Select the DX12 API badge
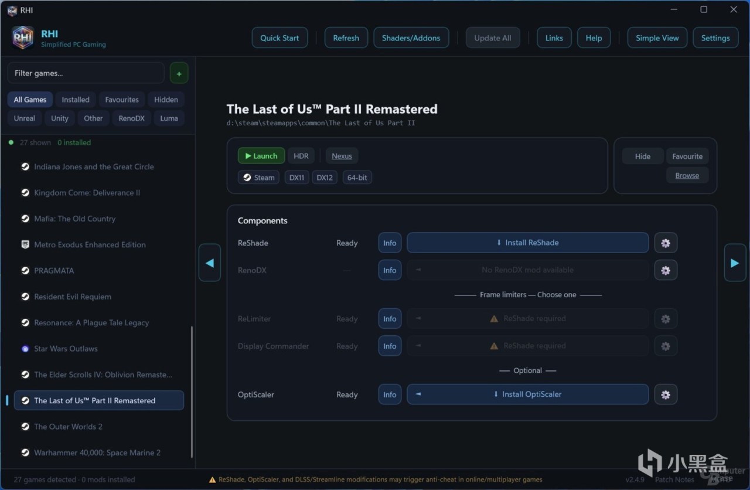 pos(325,177)
